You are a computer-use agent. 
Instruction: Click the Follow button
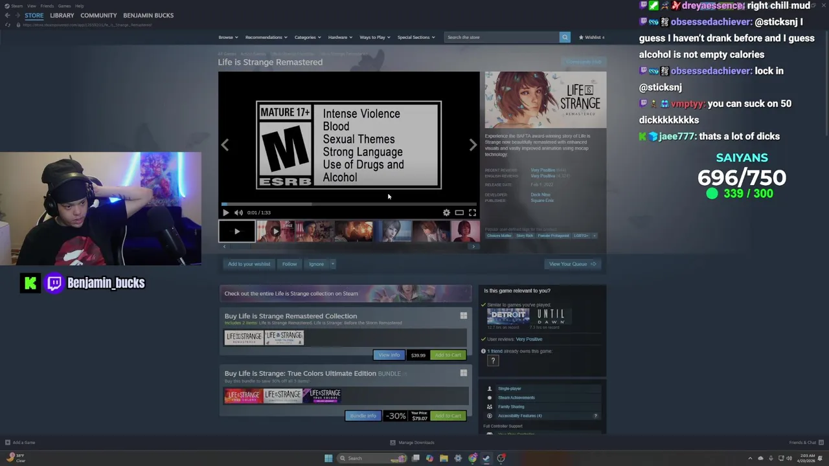click(x=290, y=264)
